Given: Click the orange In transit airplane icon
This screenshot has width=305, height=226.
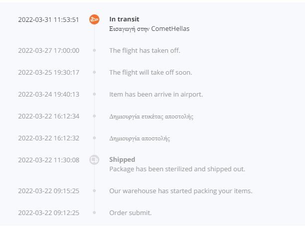Looking at the screenshot, I should pos(94,19).
